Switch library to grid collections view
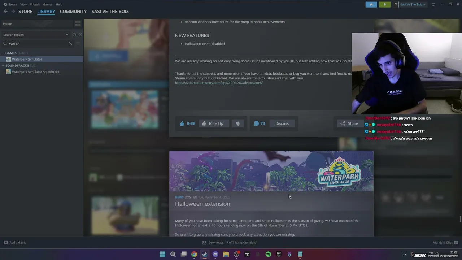Screen dimensions: 462x260 pyautogui.click(x=78, y=24)
